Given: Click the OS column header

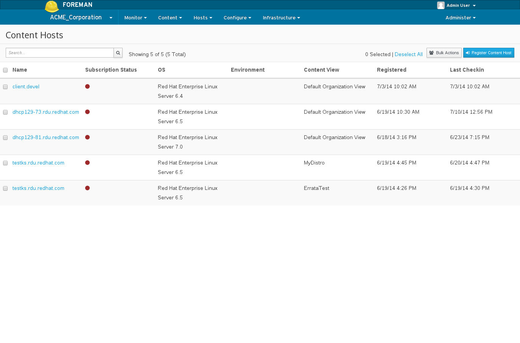Looking at the screenshot, I should click(162, 70).
